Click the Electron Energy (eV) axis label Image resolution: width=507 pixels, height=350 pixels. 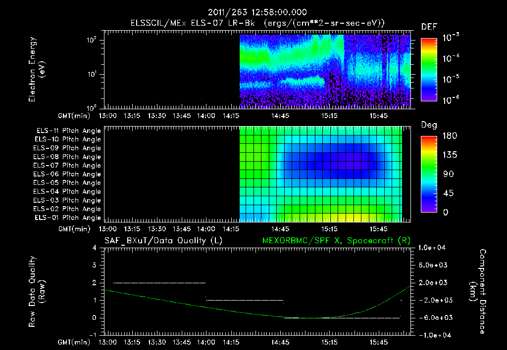point(37,70)
